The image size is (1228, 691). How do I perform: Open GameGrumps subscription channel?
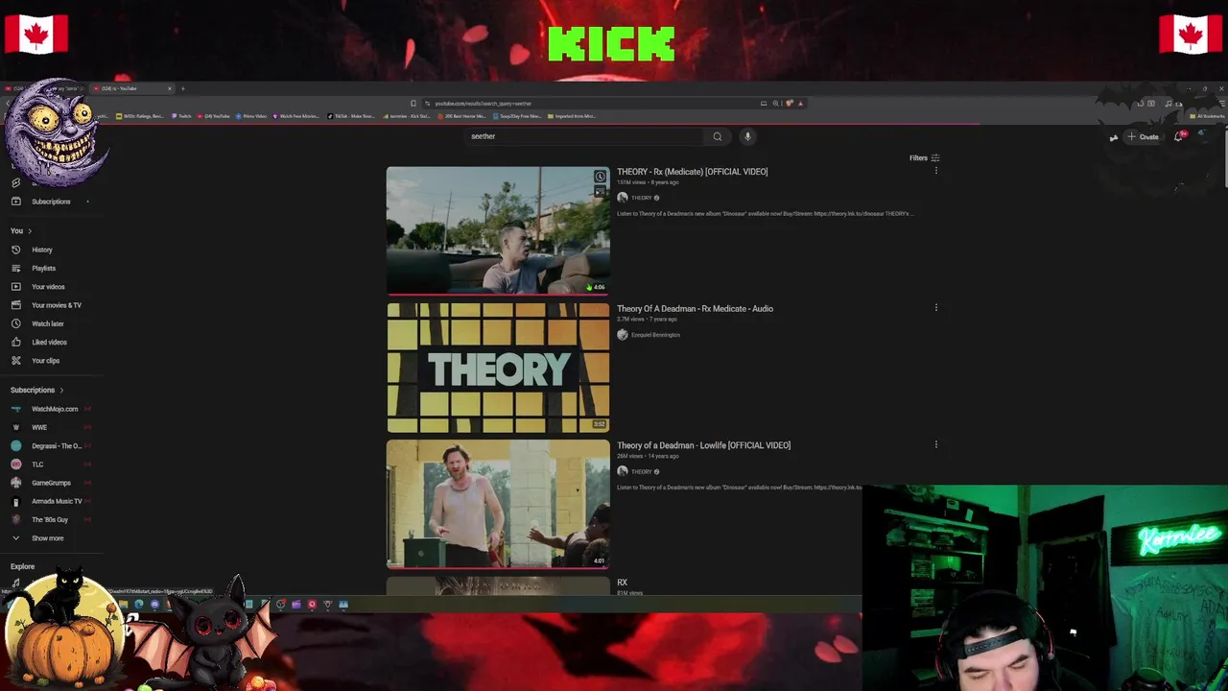coord(51,483)
